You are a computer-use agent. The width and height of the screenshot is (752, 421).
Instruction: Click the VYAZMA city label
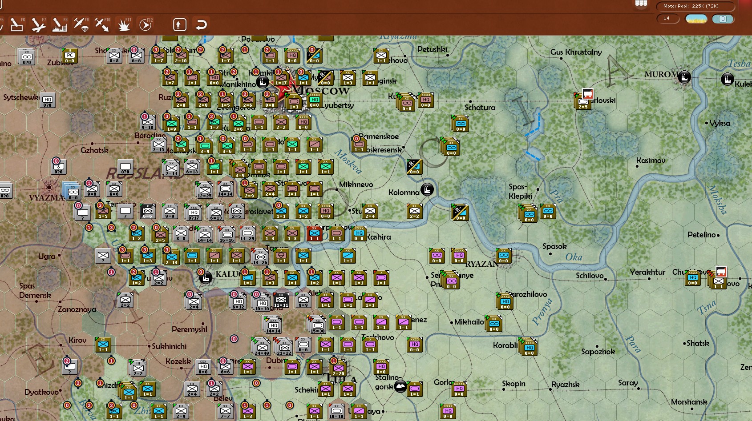pos(47,198)
